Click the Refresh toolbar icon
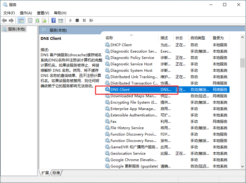The height and width of the screenshot is (183, 246). pyautogui.click(x=37, y=20)
